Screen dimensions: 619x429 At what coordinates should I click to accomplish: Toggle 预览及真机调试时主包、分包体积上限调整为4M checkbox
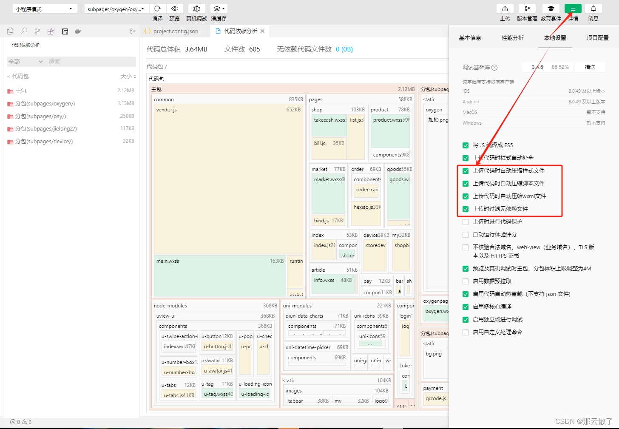click(x=466, y=268)
